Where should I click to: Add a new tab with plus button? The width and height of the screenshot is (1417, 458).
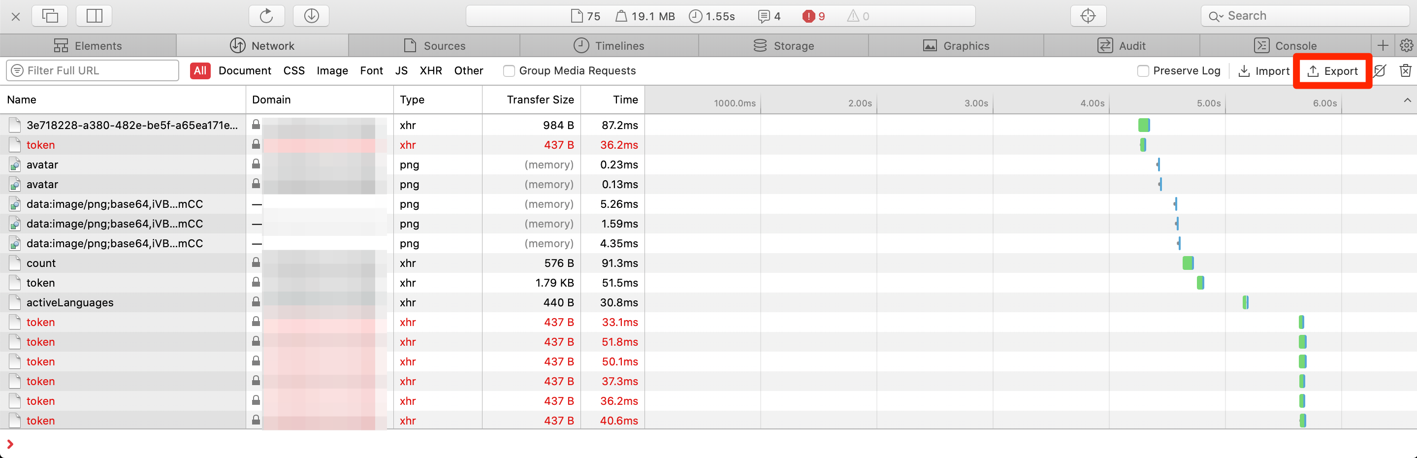[x=1383, y=46]
